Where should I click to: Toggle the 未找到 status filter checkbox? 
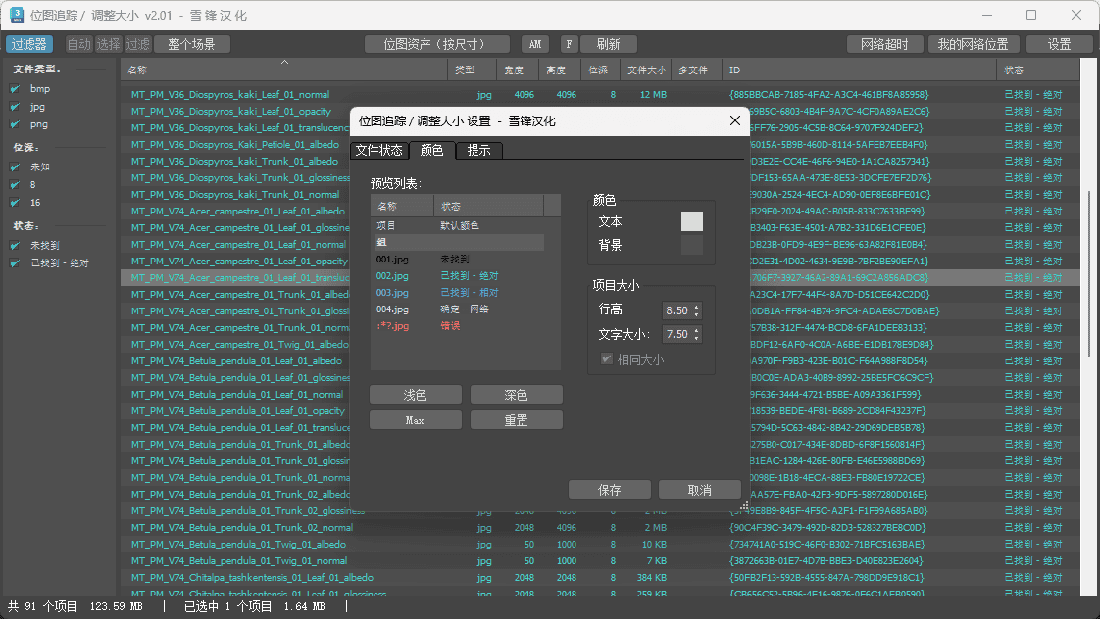(16, 245)
